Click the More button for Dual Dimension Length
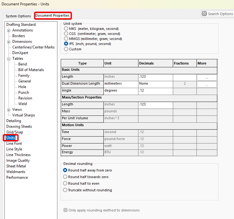The height and width of the screenshot is (219, 234). point(207,84)
